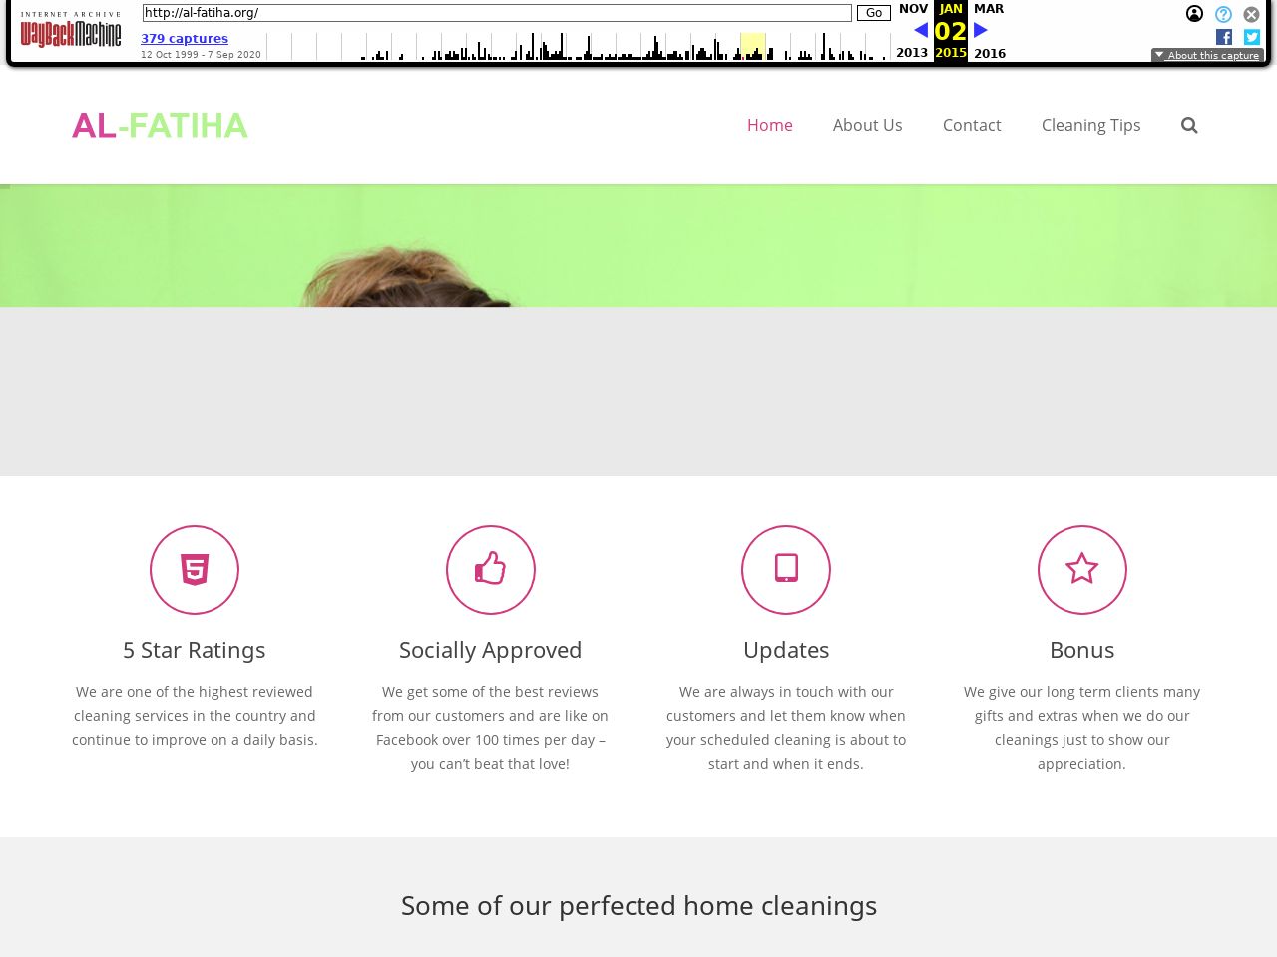Open the Home menu item

(x=769, y=125)
